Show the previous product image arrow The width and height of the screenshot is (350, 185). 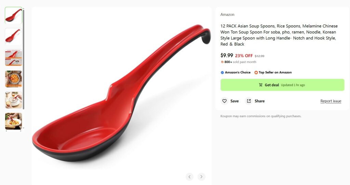[189, 177]
